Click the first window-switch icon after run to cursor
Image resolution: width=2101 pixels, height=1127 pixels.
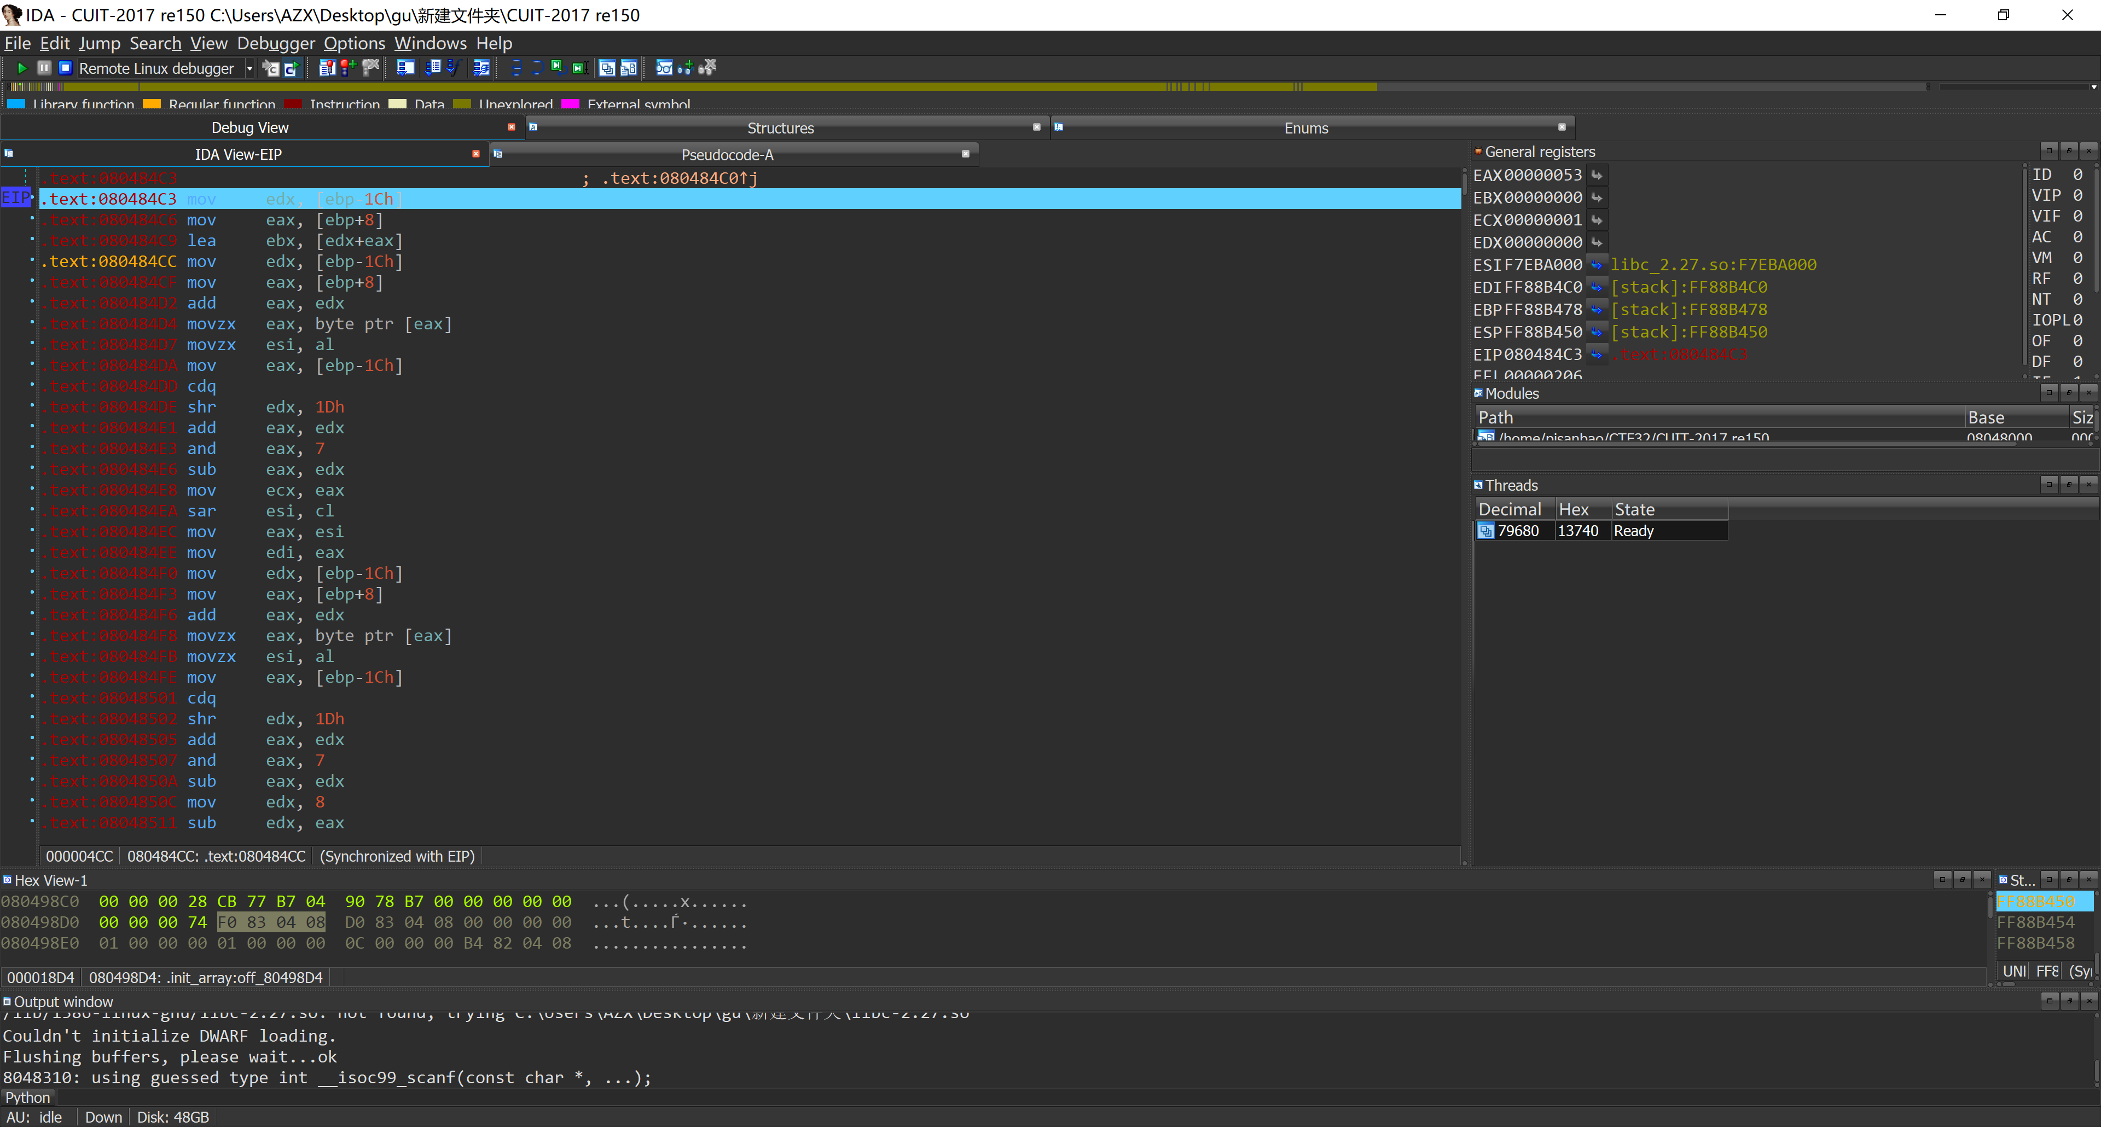[607, 68]
